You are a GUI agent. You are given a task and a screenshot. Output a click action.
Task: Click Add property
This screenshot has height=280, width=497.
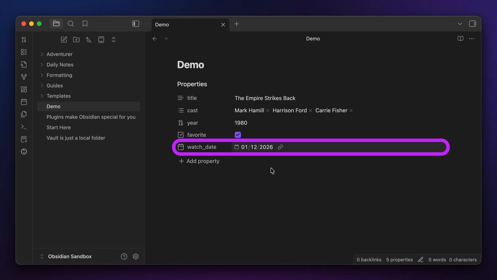(x=199, y=161)
